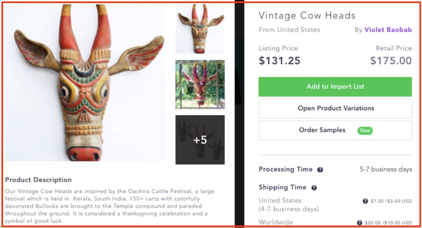This screenshot has height=228, width=422.
Task: Click the $175.00 retail price
Action: (x=391, y=61)
